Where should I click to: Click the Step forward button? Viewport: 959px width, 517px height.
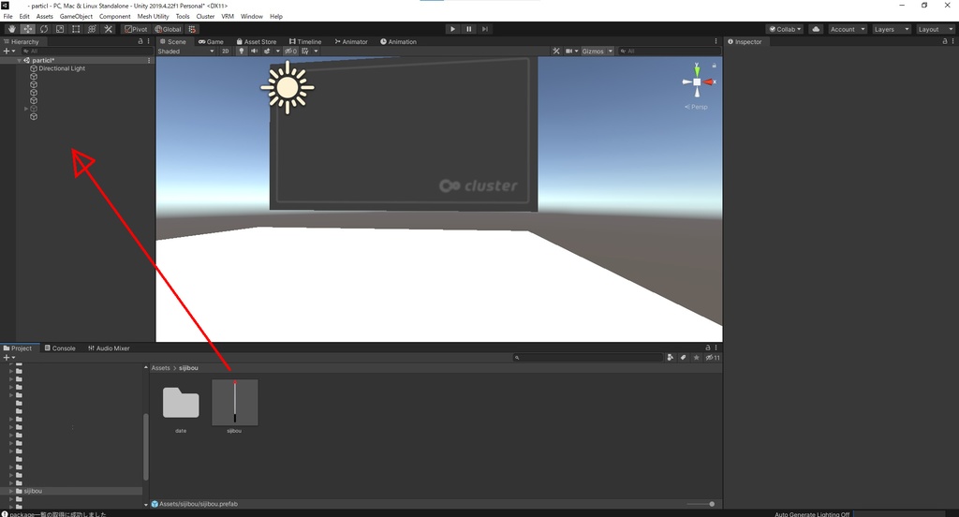(485, 29)
